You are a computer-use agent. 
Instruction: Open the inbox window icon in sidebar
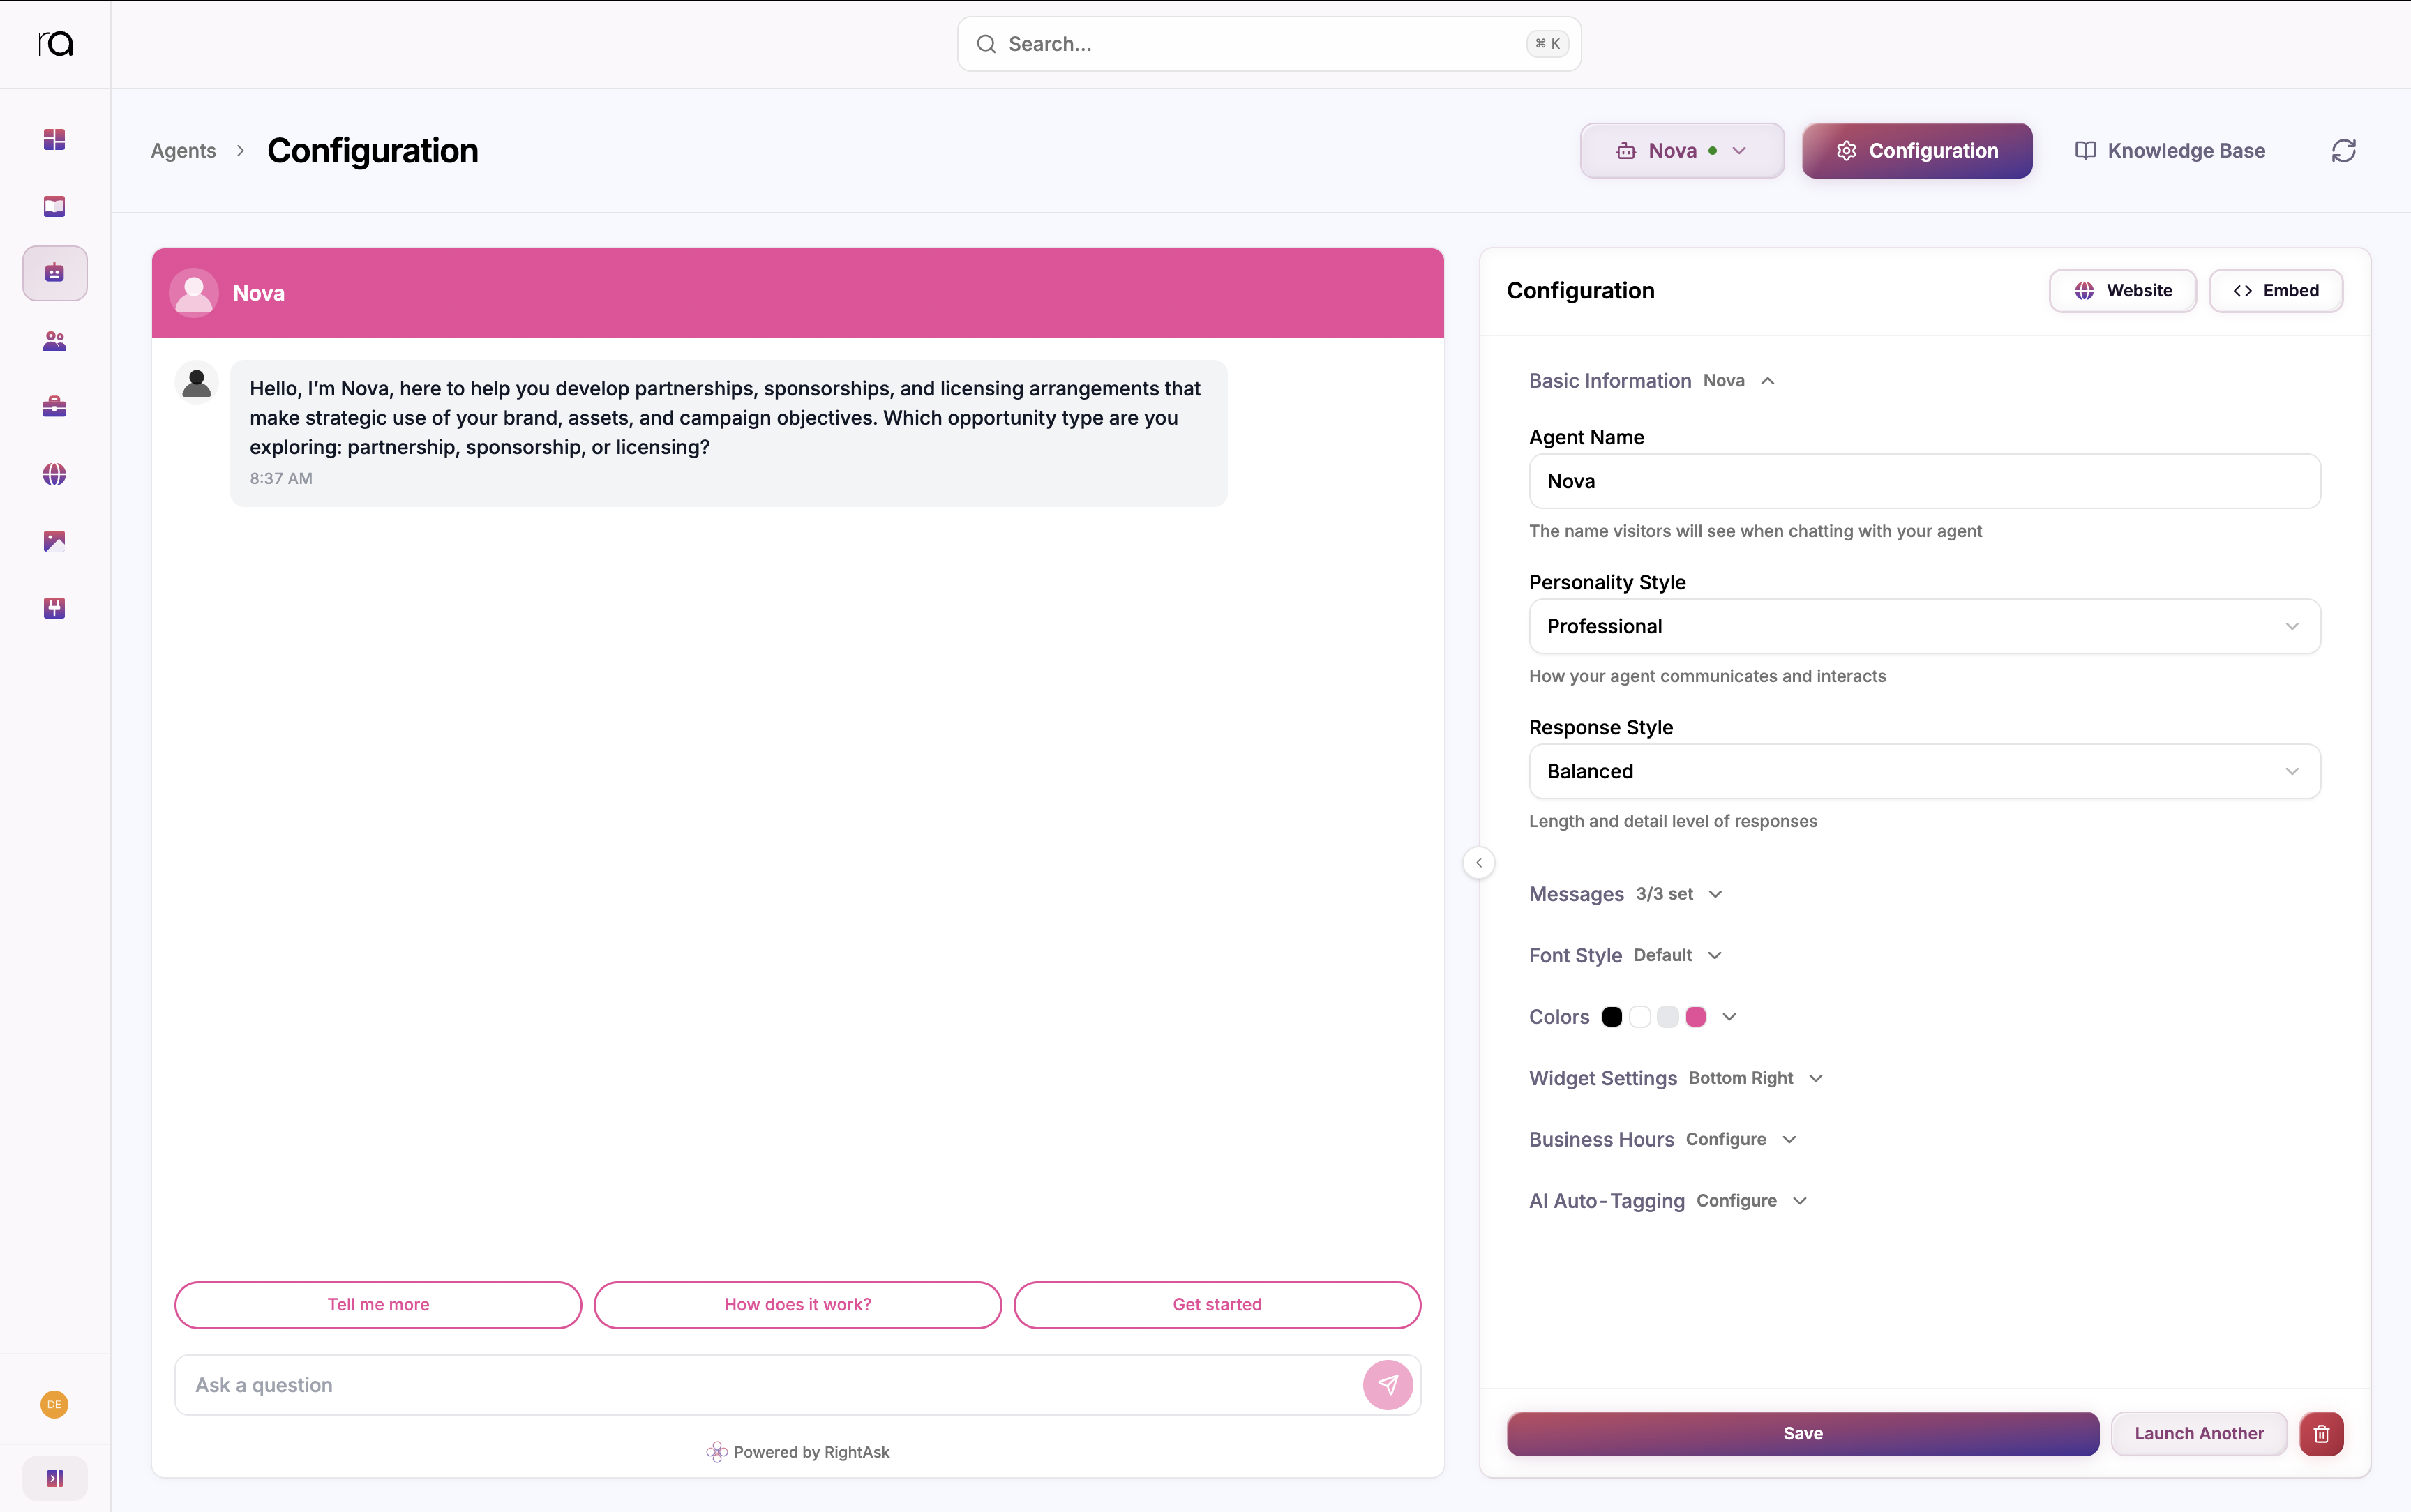point(54,206)
